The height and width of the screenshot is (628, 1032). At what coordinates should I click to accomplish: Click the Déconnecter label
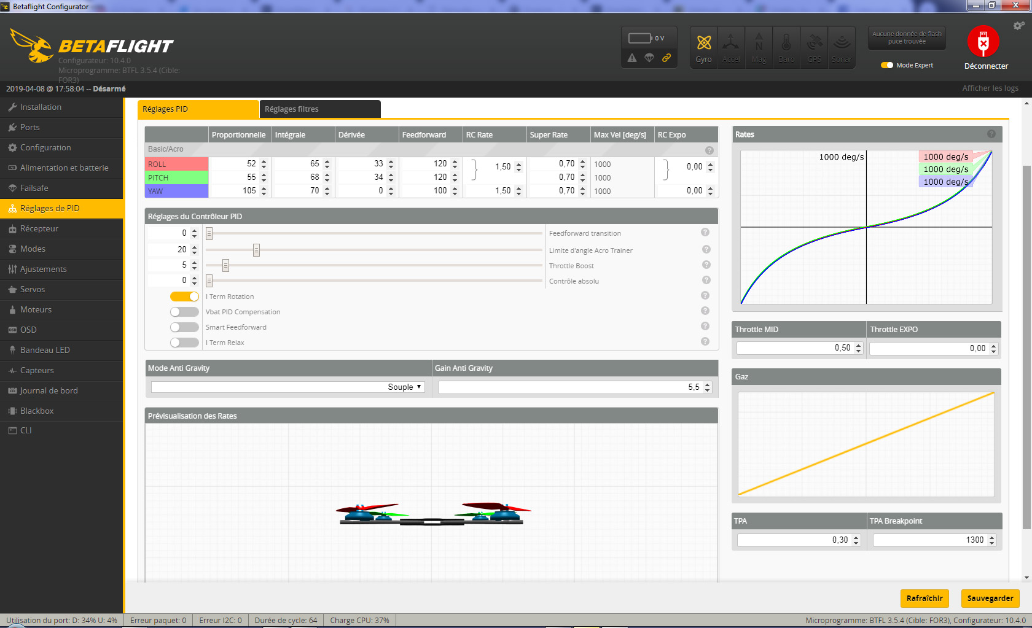[986, 66]
